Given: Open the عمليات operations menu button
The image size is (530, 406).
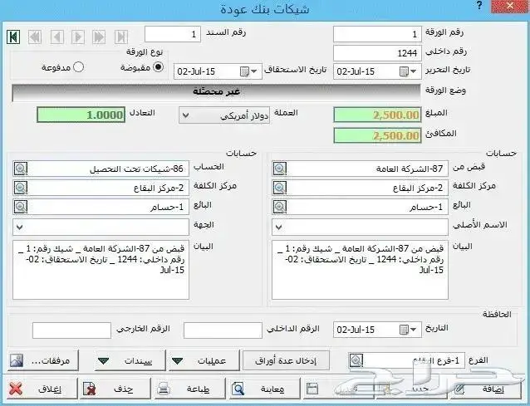Looking at the screenshot, I should pos(204,360).
